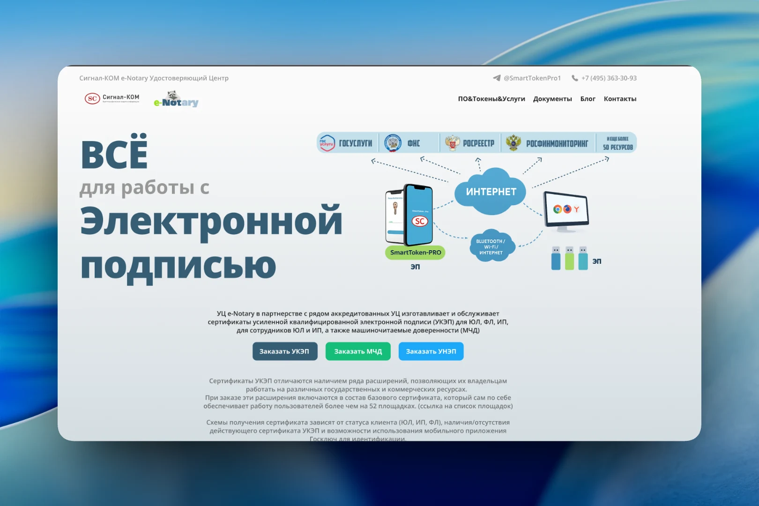Click the Telegram paper-plane icon
The height and width of the screenshot is (506, 759).
[x=497, y=78]
